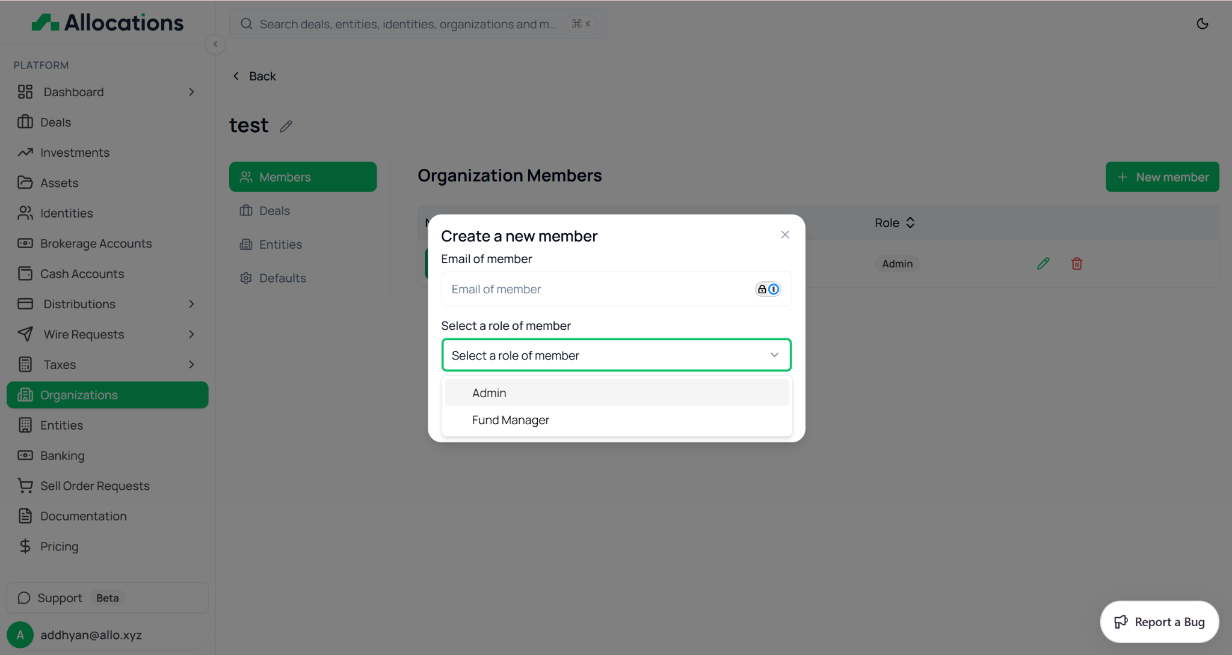The image size is (1232, 655).
Task: Close the Create a new member dialog
Action: pyautogui.click(x=784, y=235)
